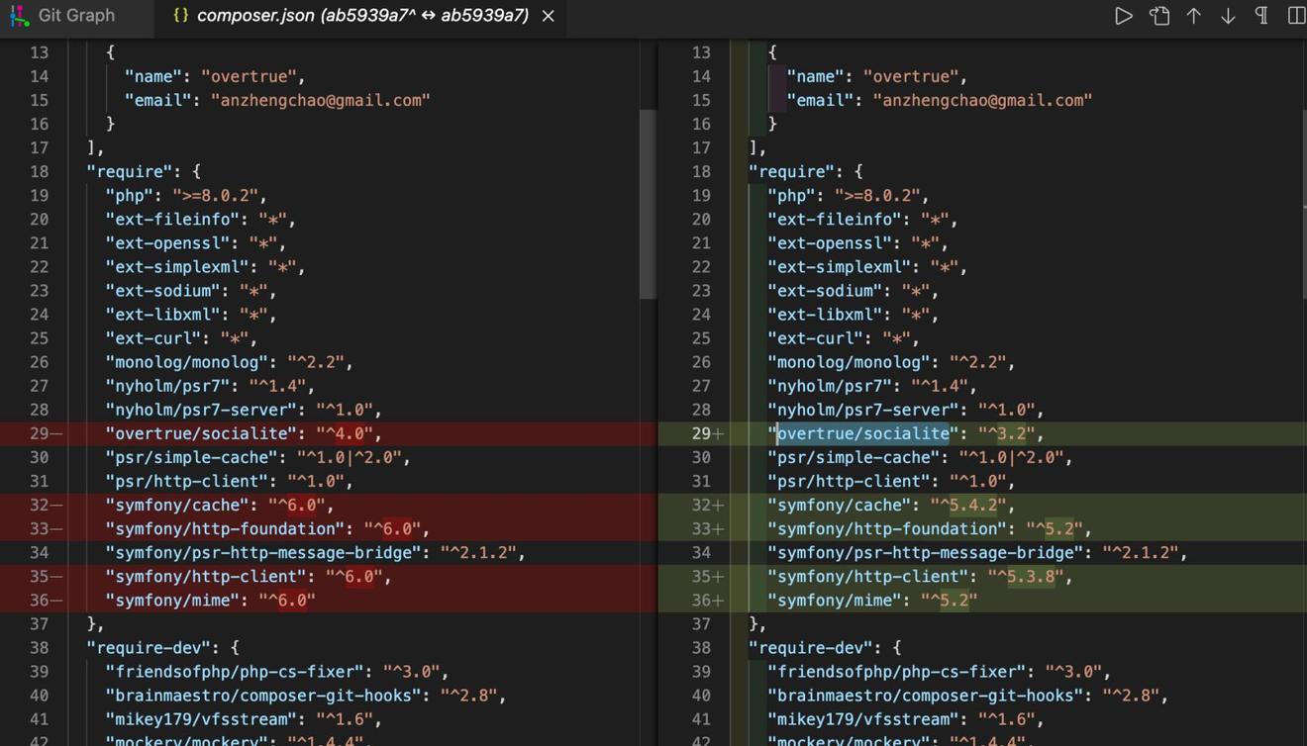Viewport: 1307px width, 746px height.
Task: Switch to the Git Graph tab
Action: (x=75, y=16)
